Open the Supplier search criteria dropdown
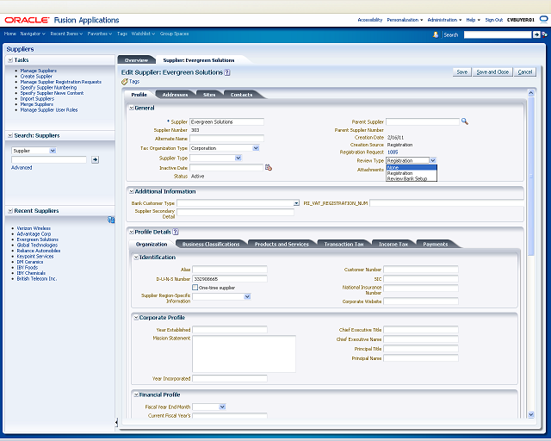551x441 pixels. click(53, 151)
